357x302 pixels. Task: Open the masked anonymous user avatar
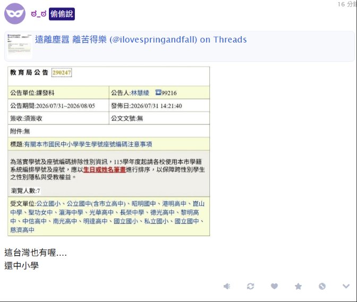pyautogui.click(x=15, y=14)
